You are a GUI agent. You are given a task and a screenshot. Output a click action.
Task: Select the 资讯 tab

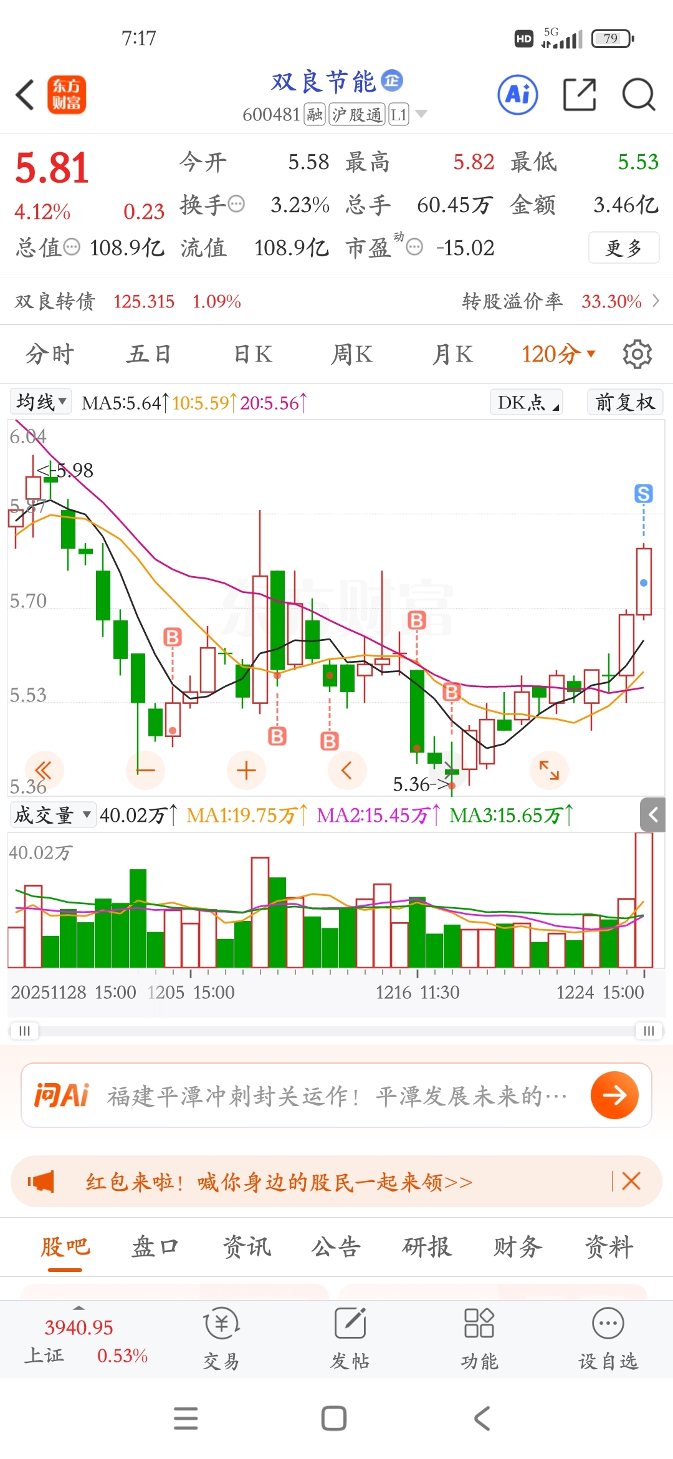[x=247, y=1247]
